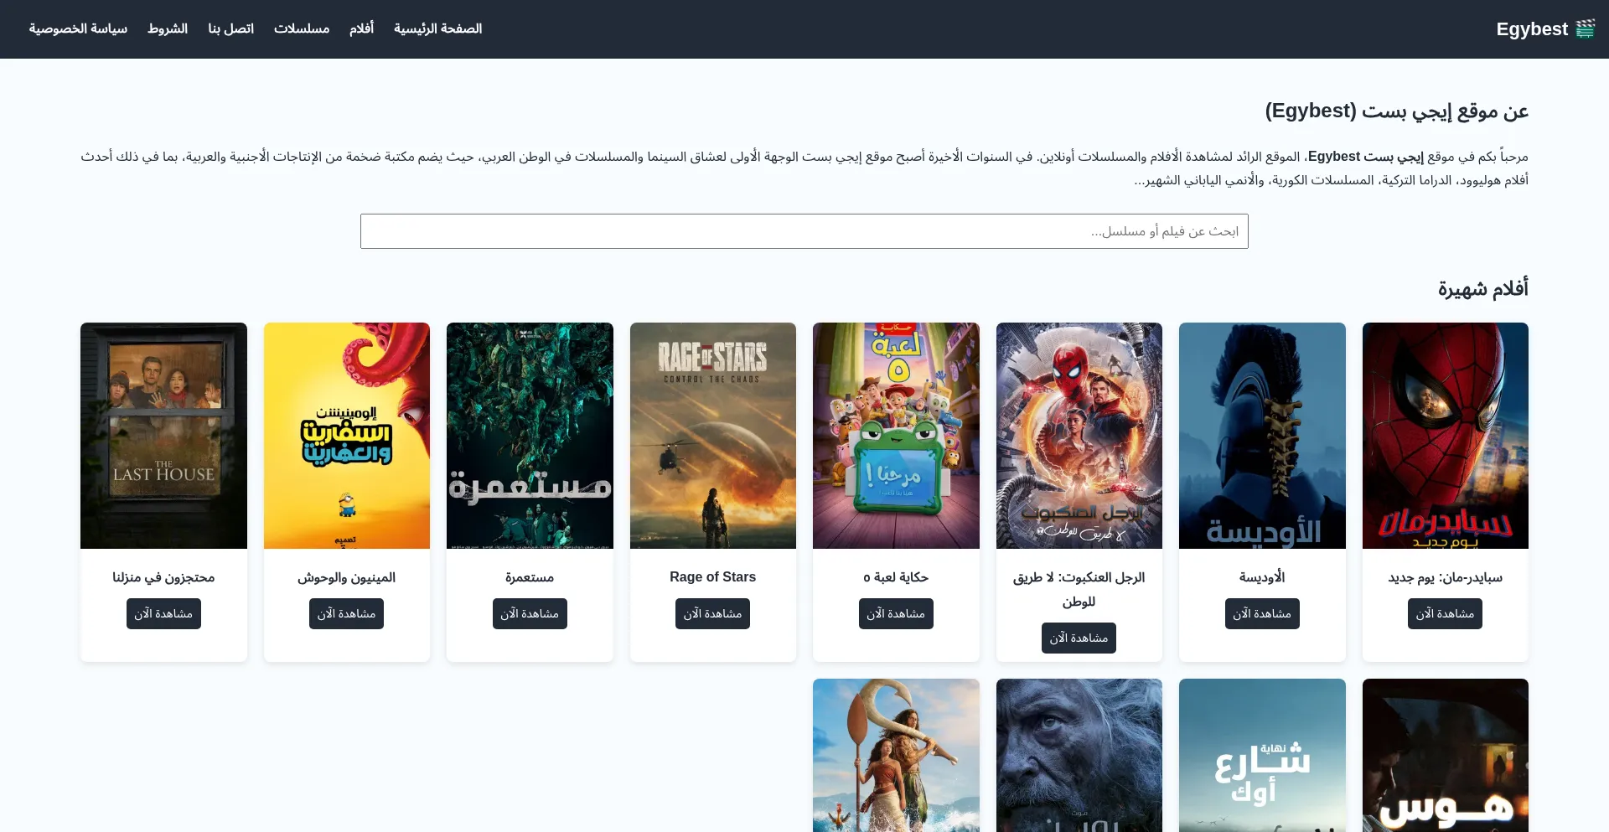Select the title محتجزون في منزلنا
Viewport: 1609px width, 832px height.
pos(163,577)
